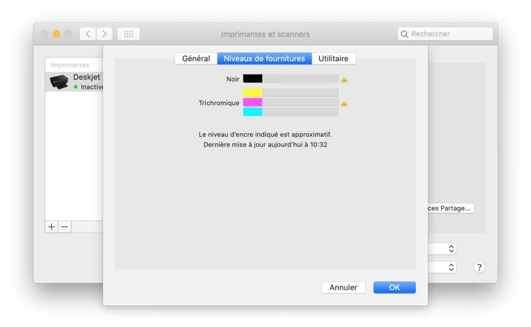Viewport: 531px width, 327px height.
Task: Click the yellow ink level bar
Action: pos(290,92)
